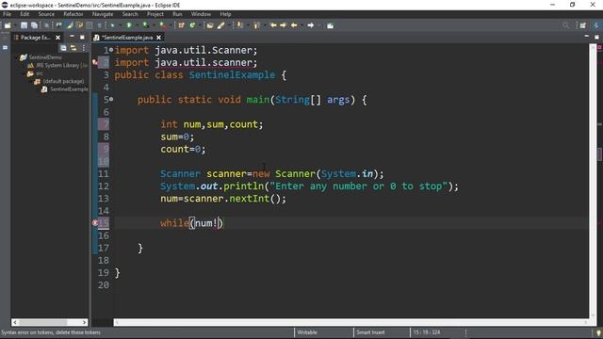This screenshot has width=603, height=339.
Task: Open the Project menu
Action: click(x=155, y=14)
